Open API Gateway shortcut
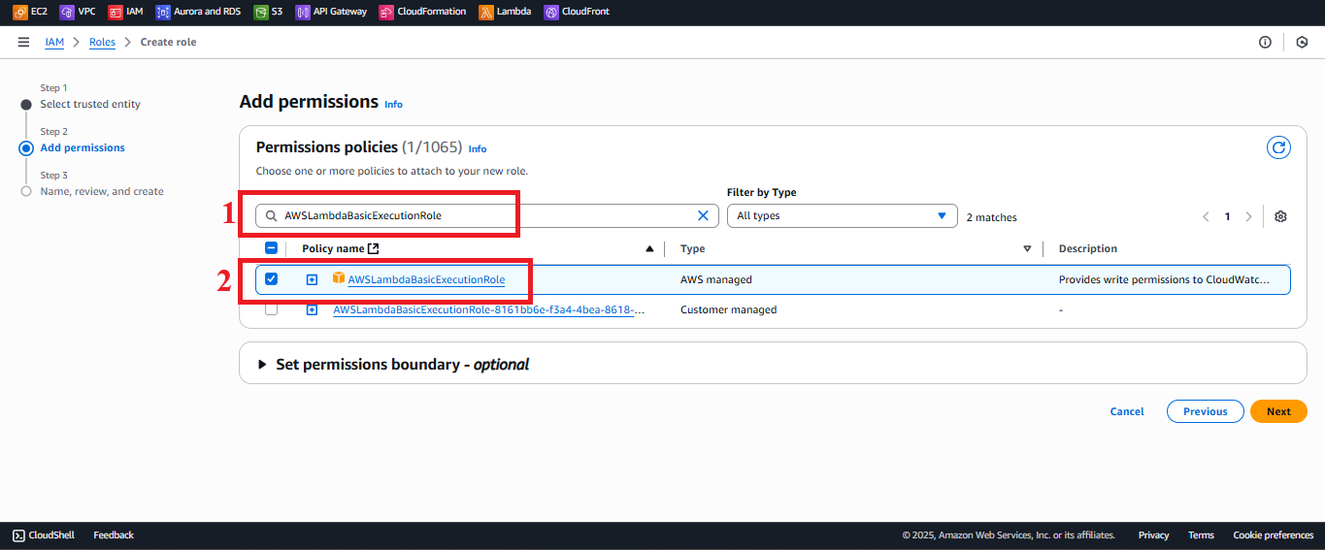This screenshot has height=550, width=1325. point(331,12)
